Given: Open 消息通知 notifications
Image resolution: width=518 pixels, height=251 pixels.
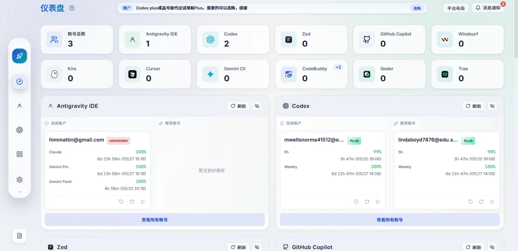Looking at the screenshot, I should pyautogui.click(x=488, y=8).
